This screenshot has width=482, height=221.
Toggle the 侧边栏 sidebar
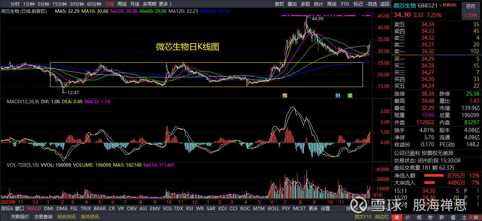point(381,216)
